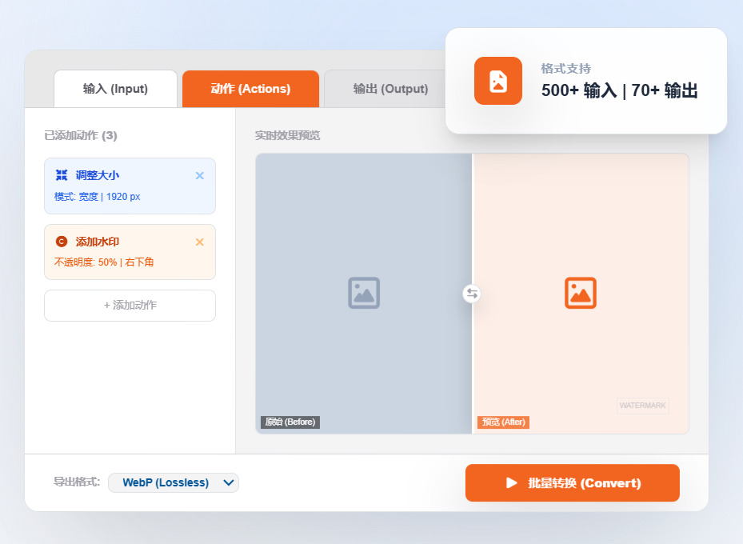Select the 动作 (Actions) tab

tap(250, 89)
